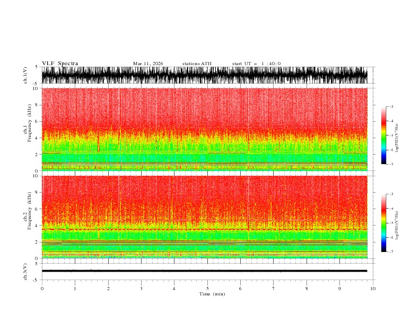Click the ch.1 PSD color bar
420x324 pixels.
(383, 136)
